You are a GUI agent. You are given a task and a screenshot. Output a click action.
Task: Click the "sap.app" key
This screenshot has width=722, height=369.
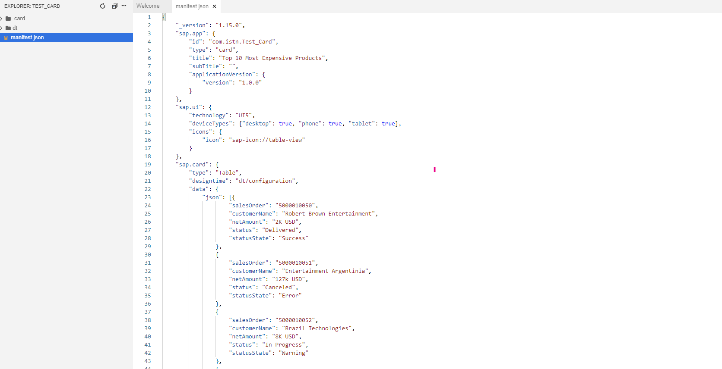(190, 34)
